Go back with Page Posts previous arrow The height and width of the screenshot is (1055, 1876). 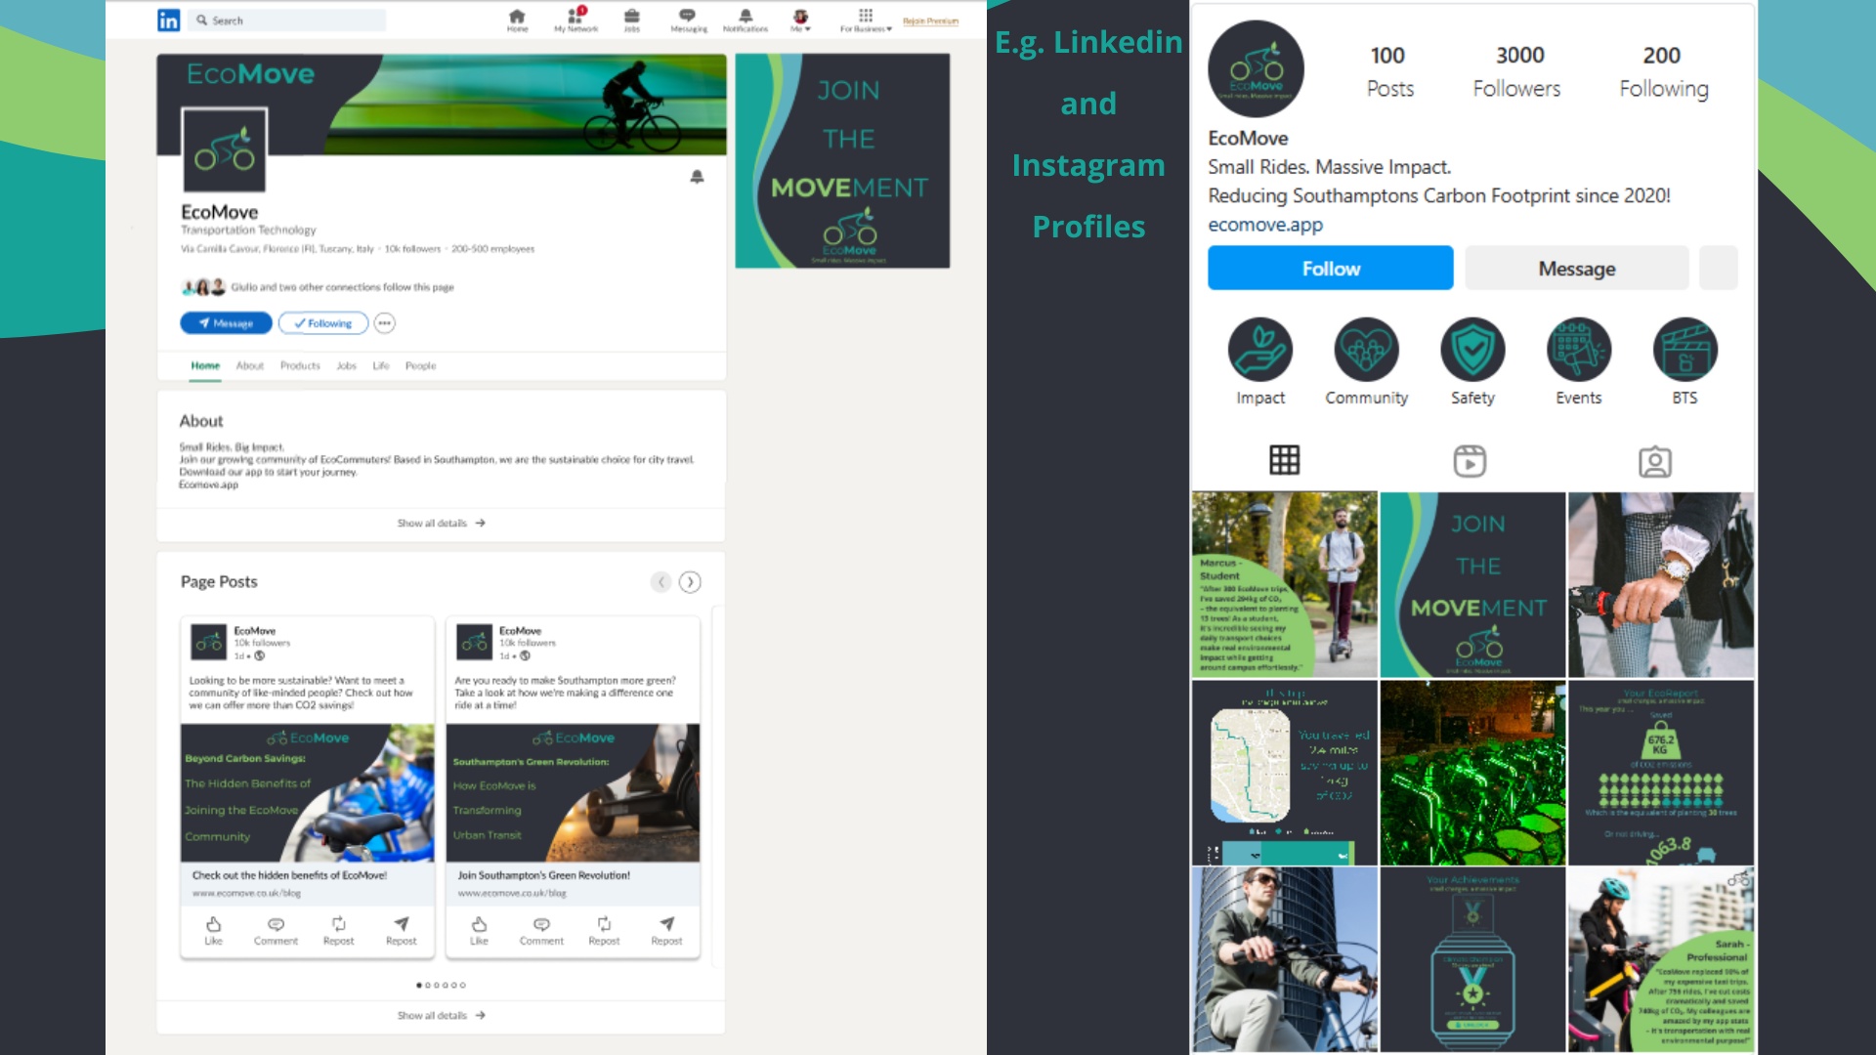661,582
